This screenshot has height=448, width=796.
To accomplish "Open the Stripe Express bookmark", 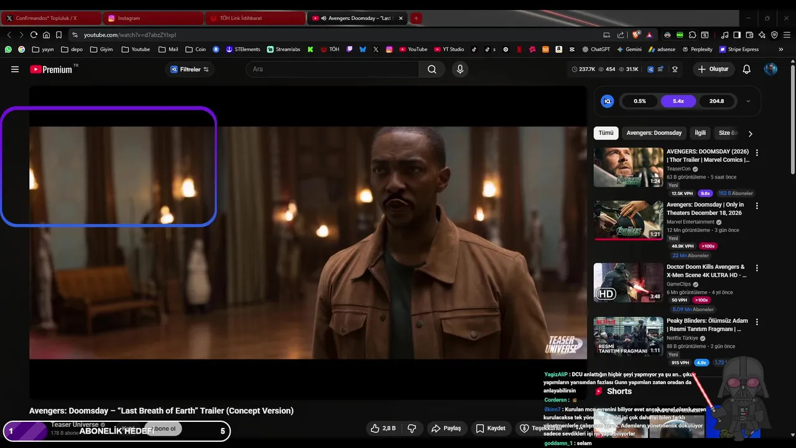I will click(x=739, y=49).
